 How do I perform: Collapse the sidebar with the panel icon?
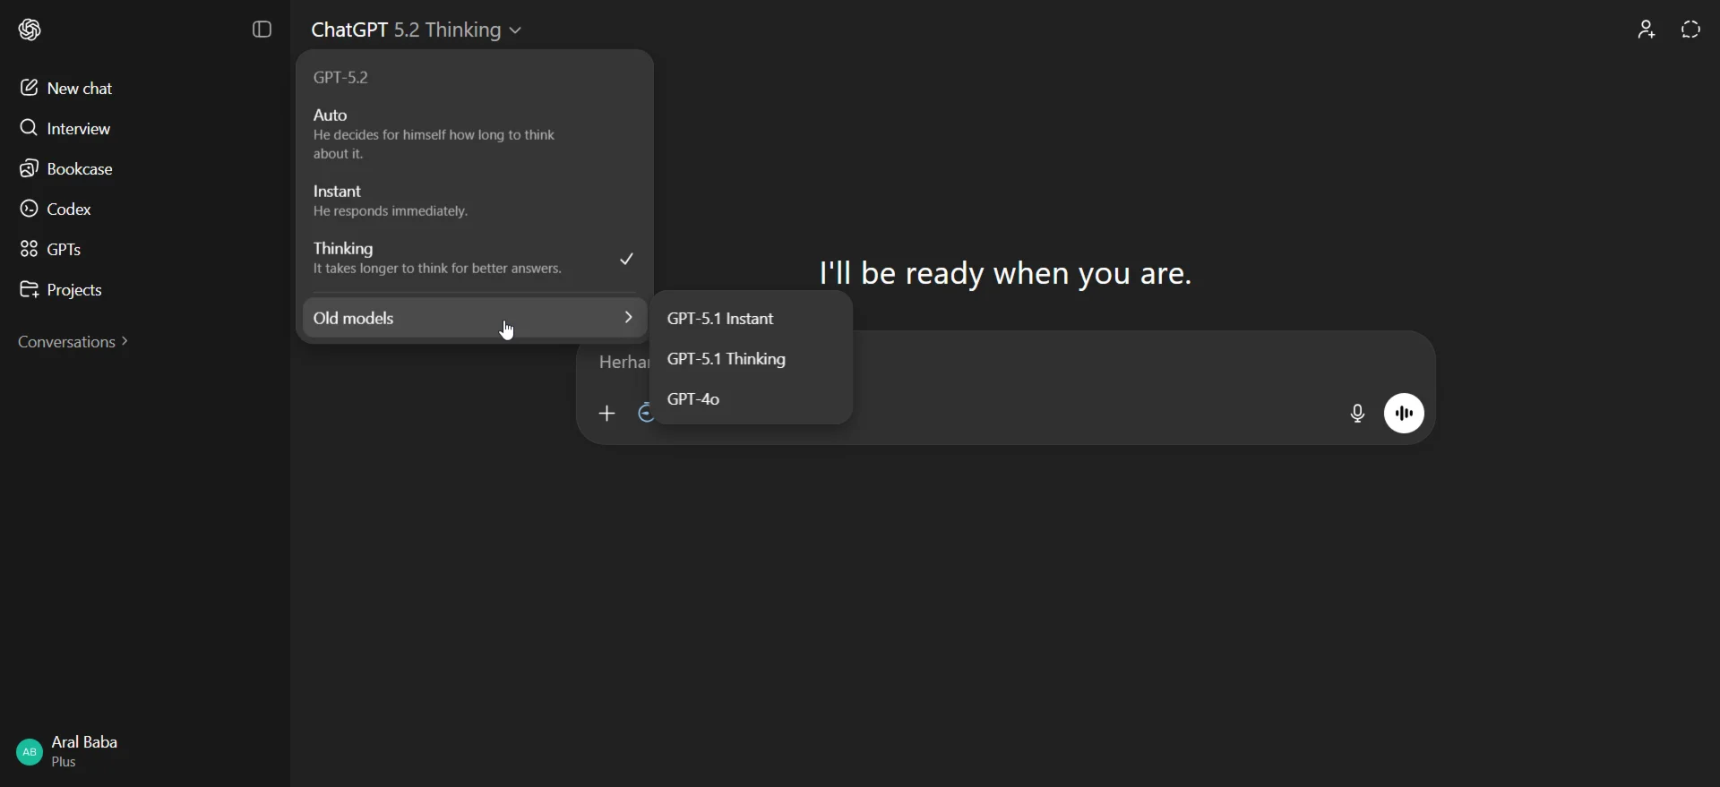coord(262,30)
